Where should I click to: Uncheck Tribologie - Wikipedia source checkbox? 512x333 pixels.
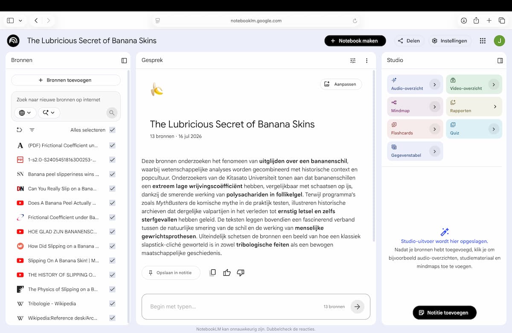(x=112, y=304)
